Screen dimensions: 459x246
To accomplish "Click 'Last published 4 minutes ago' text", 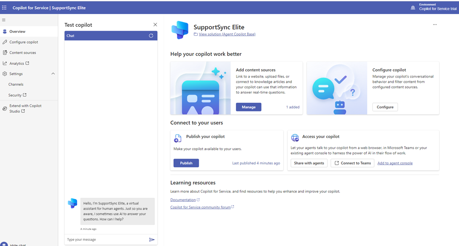I will click(256, 163).
